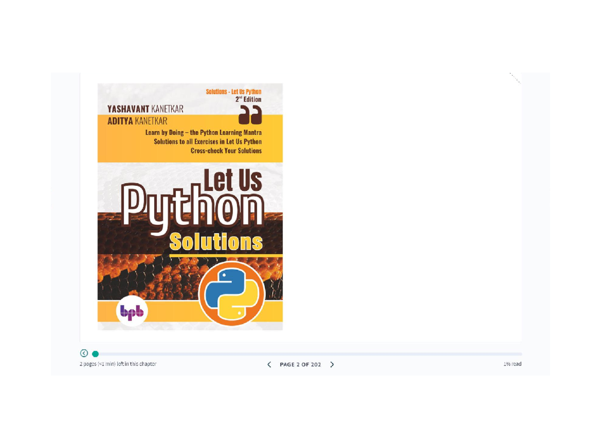This screenshot has width=601, height=425.
Task: Click the bpb publisher logo
Action: point(132,312)
